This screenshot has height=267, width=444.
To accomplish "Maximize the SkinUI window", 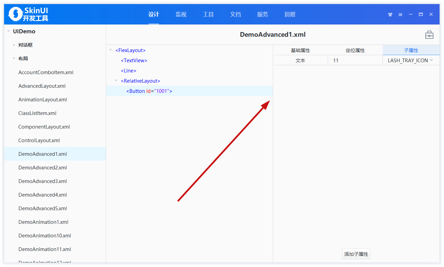I will point(421,14).
